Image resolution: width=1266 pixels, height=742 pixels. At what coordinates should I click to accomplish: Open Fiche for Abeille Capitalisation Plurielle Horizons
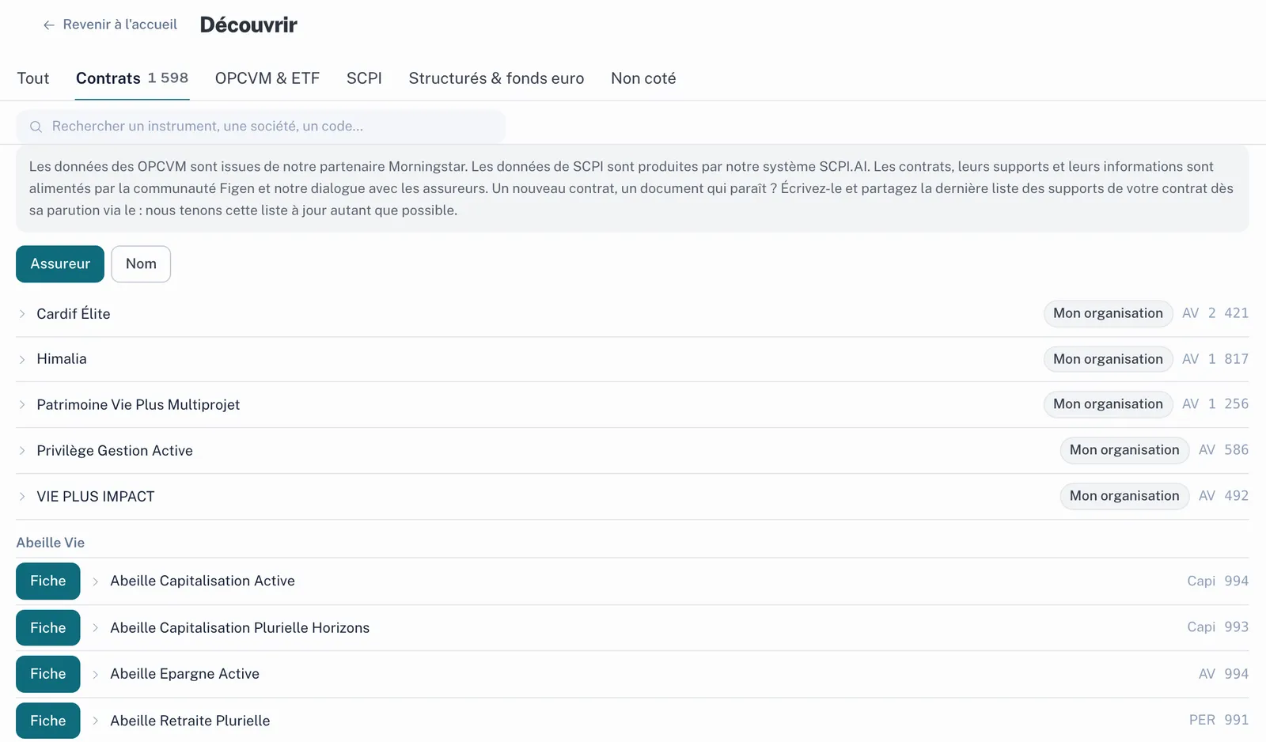(48, 628)
